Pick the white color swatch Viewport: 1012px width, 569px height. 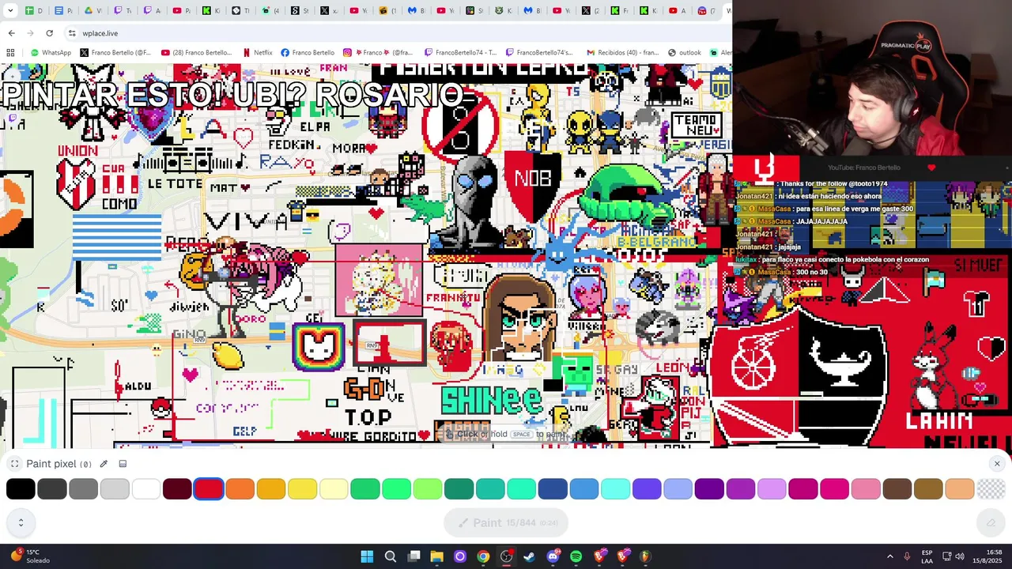(146, 489)
